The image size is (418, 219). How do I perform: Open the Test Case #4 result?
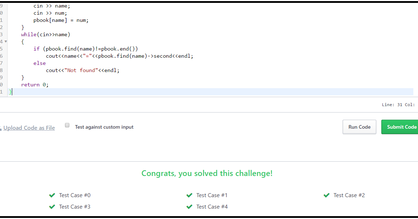coord(212,207)
